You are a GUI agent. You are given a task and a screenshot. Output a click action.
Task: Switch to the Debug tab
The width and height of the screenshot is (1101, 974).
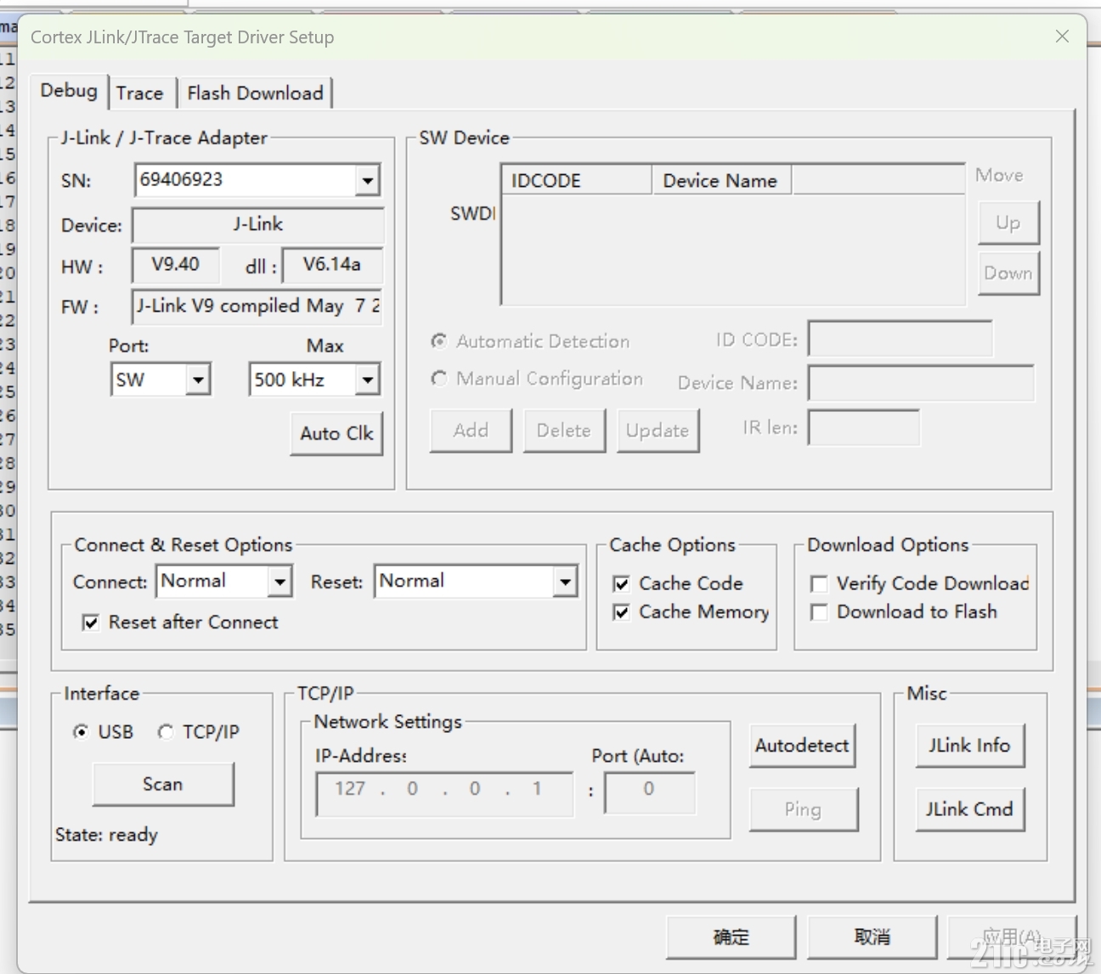[x=69, y=91]
